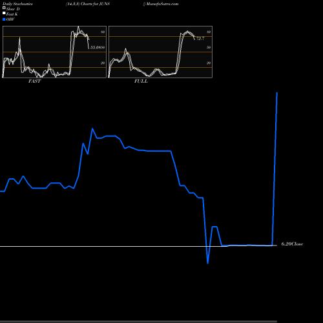Click the Slow D legend swatch

click(x=4, y=8)
